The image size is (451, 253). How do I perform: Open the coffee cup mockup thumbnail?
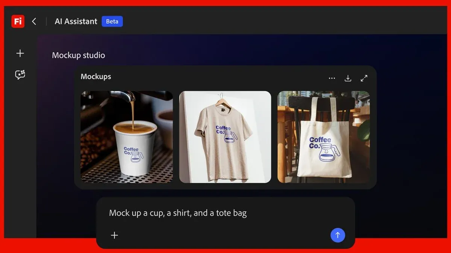[127, 137]
